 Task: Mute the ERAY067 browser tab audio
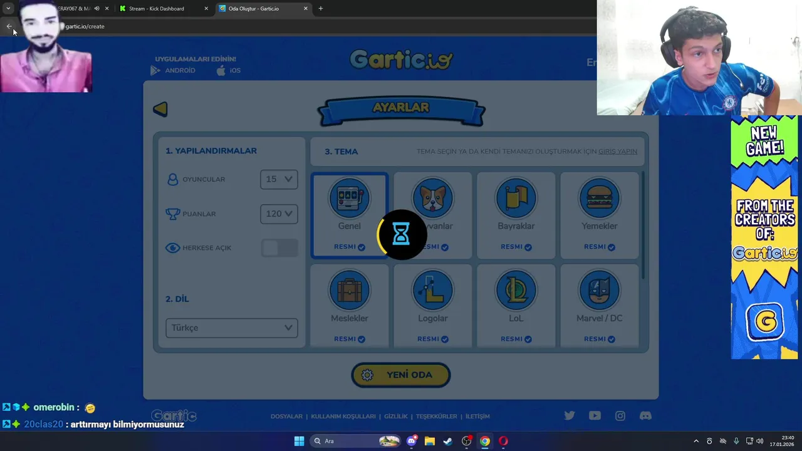(x=96, y=9)
